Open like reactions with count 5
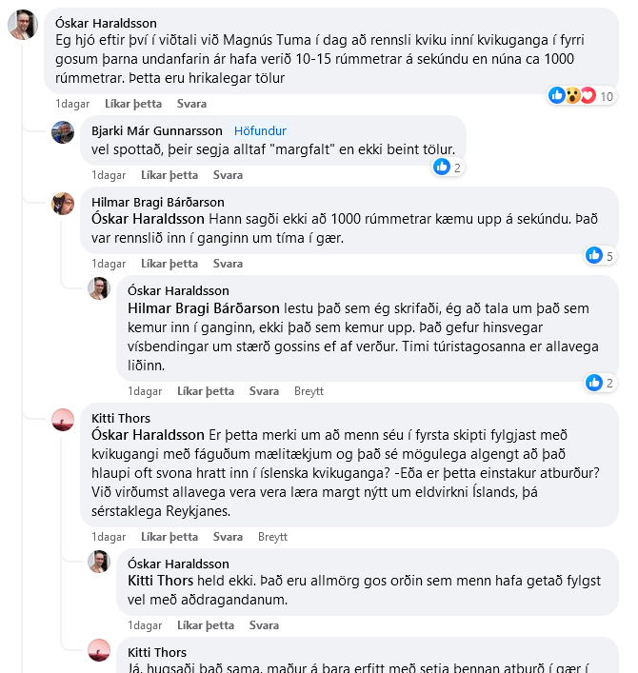The image size is (638, 673). [600, 255]
